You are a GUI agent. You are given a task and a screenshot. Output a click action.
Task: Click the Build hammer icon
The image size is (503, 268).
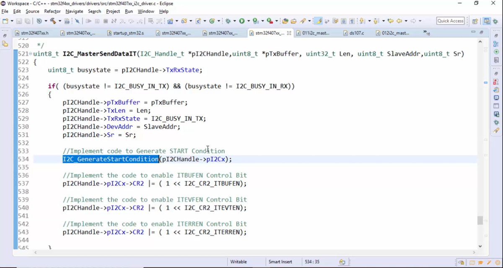tap(53, 21)
